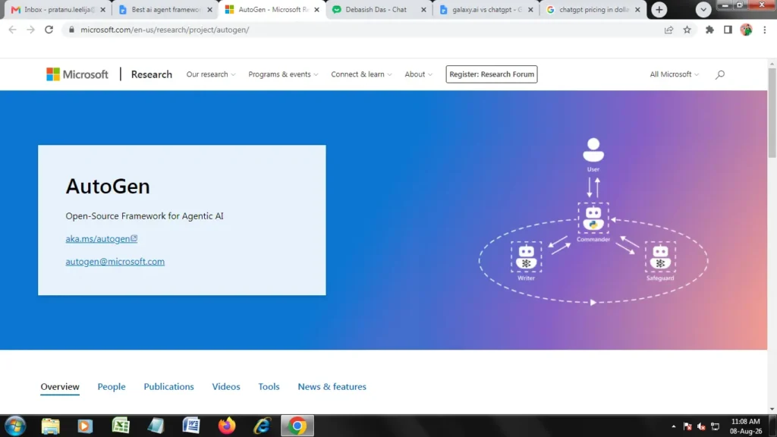Click the muted volume tray icon

[x=701, y=426]
